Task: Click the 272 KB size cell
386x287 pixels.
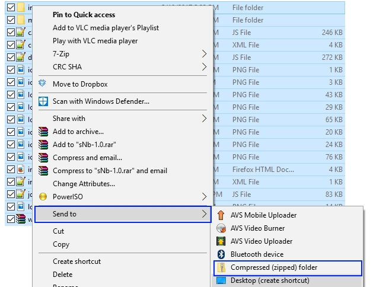Action: [x=332, y=58]
